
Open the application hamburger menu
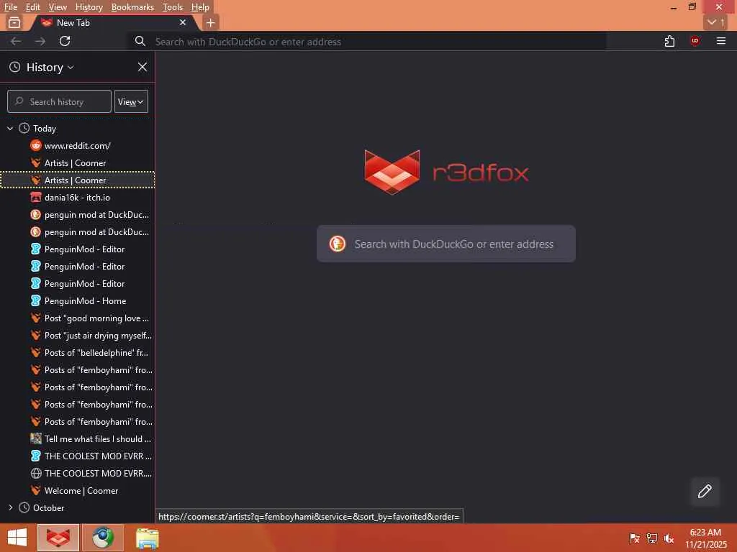point(721,41)
